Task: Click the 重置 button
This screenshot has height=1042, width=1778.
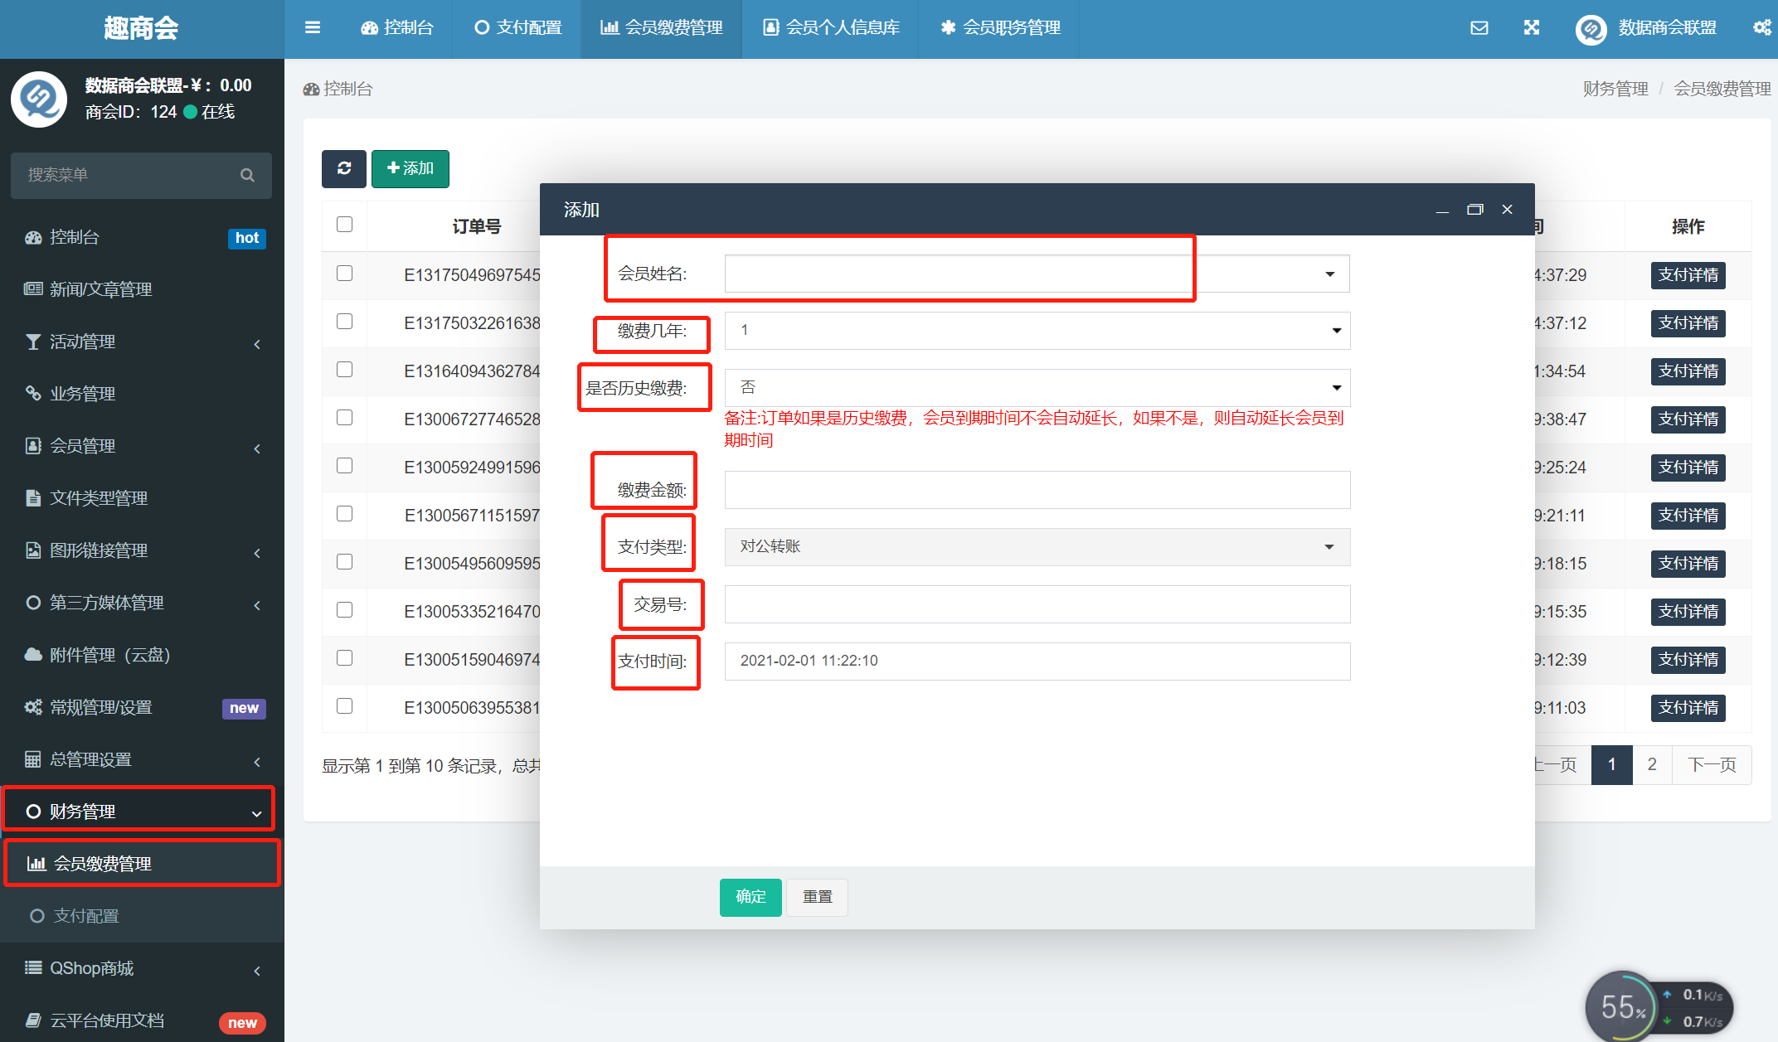Action: [x=817, y=897]
